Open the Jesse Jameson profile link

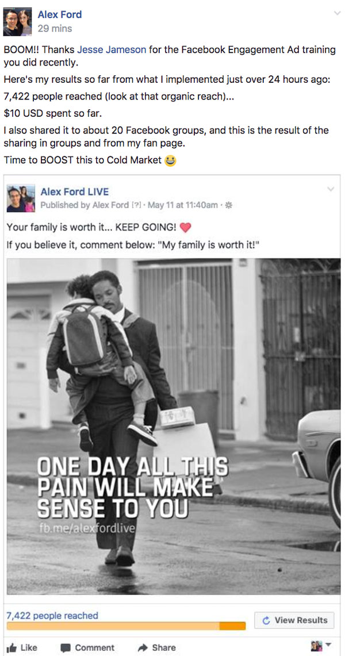point(112,50)
